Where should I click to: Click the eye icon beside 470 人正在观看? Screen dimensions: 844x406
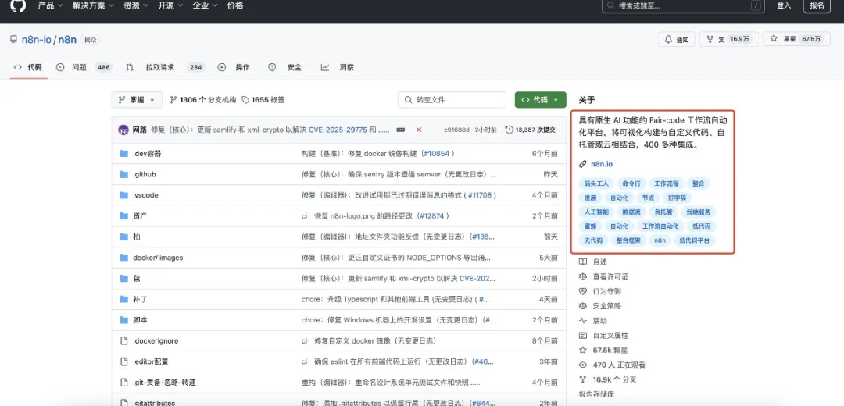(582, 365)
